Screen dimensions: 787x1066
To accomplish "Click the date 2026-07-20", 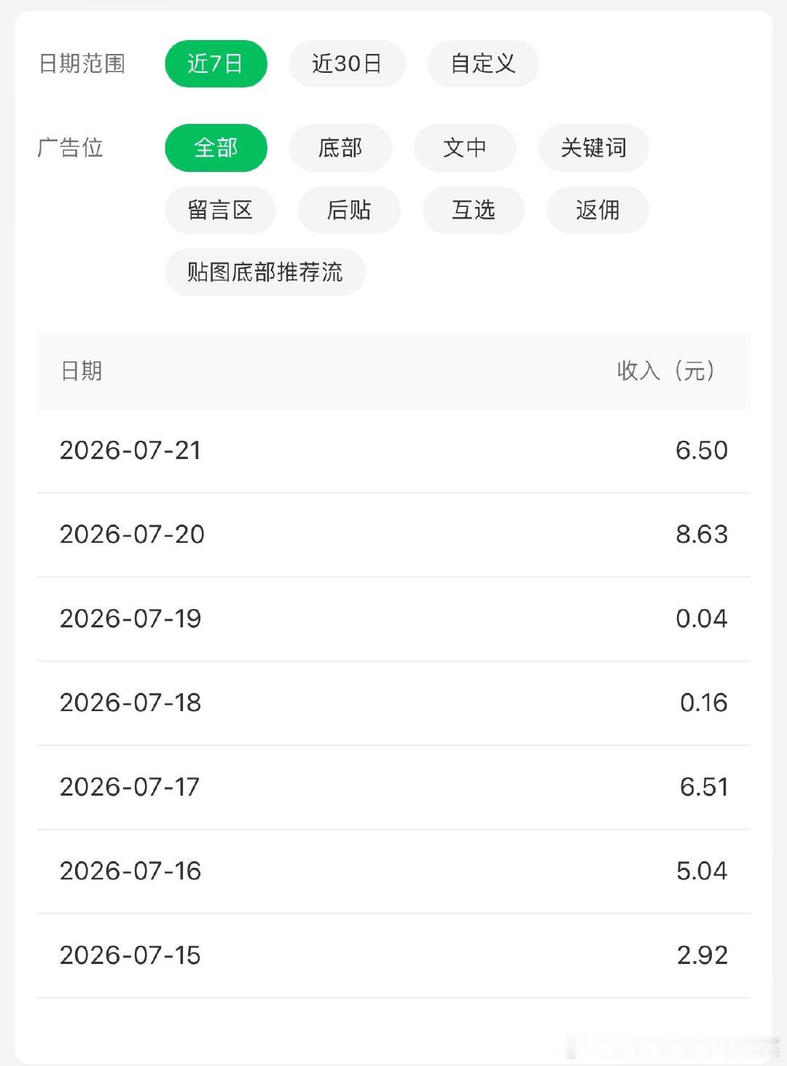I will tap(132, 534).
